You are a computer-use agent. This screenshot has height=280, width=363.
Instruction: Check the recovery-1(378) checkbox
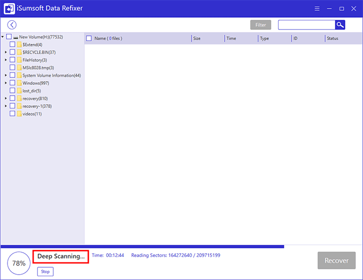tap(12, 106)
